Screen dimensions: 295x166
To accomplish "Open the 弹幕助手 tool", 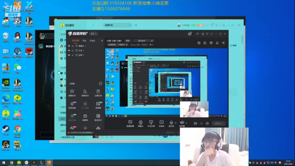I will pyautogui.click(x=72, y=93).
